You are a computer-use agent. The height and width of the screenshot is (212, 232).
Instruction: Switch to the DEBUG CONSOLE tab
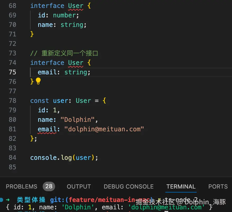[x=129, y=186]
